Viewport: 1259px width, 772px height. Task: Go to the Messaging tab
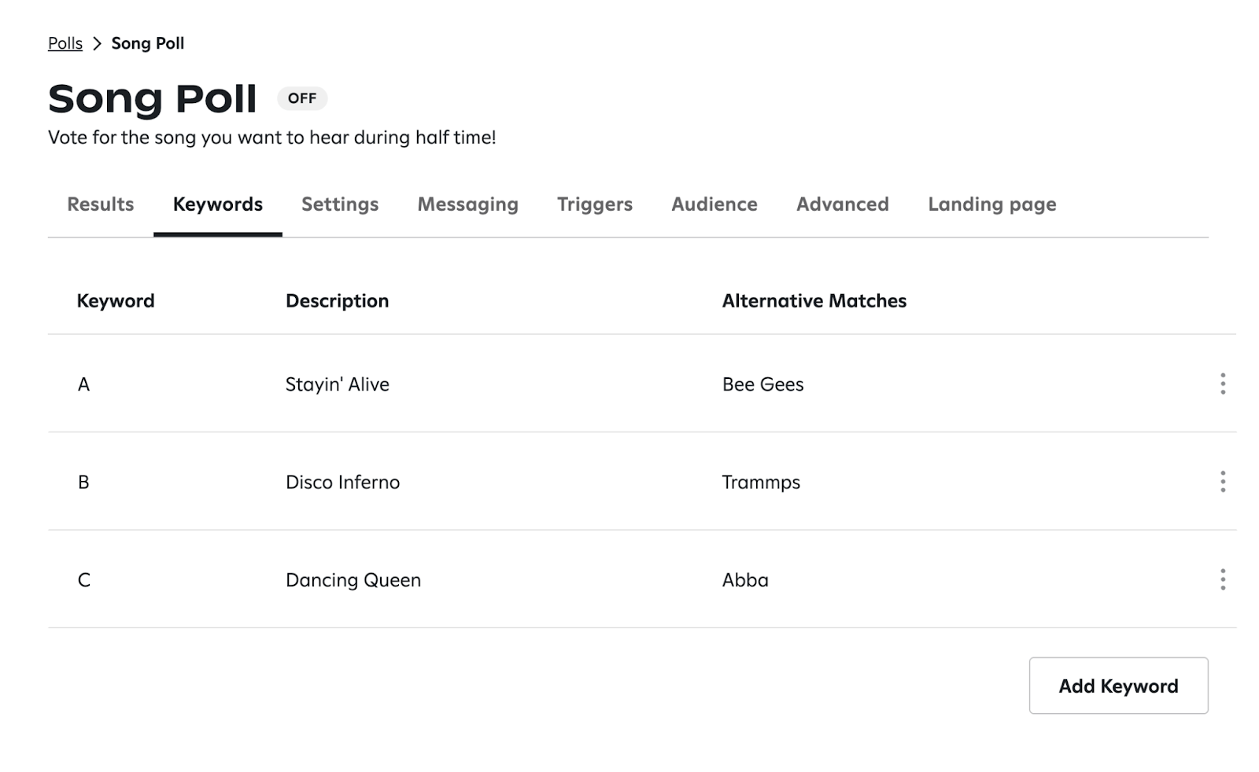click(467, 204)
